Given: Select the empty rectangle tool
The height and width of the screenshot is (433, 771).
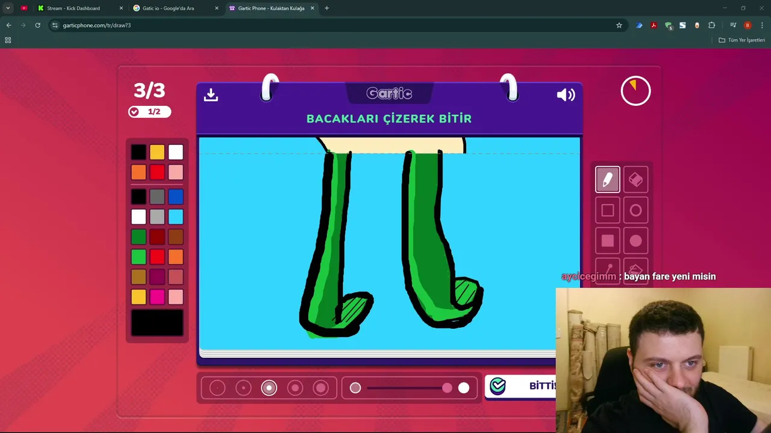Looking at the screenshot, I should (607, 210).
